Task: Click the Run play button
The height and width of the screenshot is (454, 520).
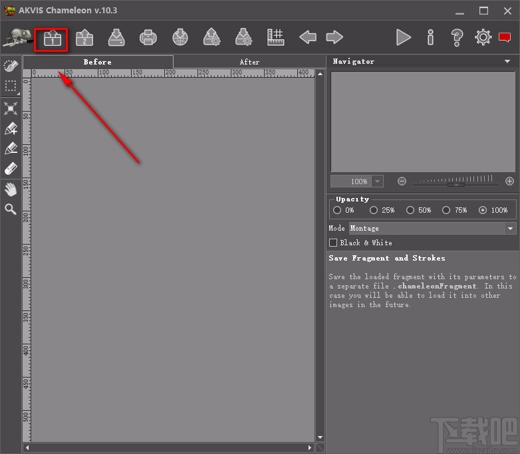Action: click(404, 37)
